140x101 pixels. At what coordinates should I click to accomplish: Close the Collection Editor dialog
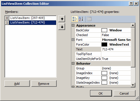point(136,4)
